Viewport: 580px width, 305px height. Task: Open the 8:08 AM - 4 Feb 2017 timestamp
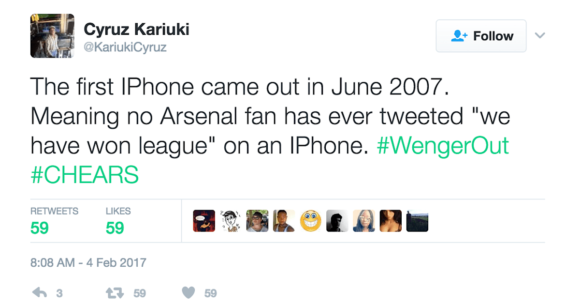pos(88,263)
